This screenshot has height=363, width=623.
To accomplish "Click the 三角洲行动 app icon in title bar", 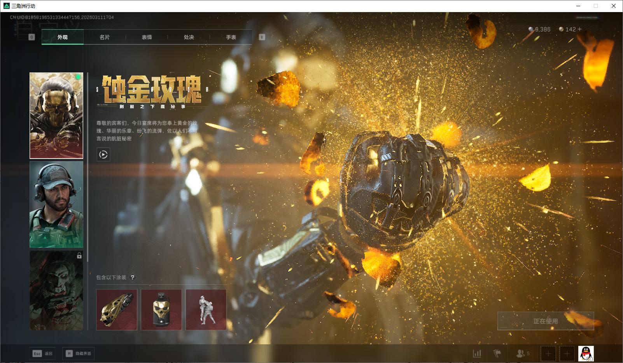I will point(6,6).
